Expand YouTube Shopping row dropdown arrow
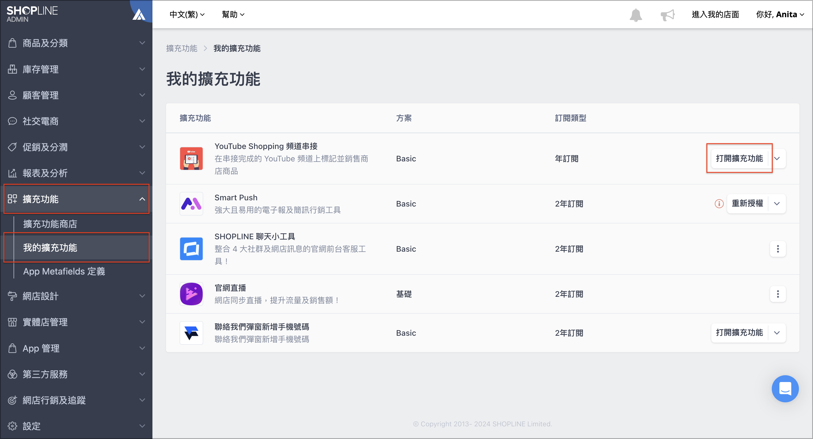Image resolution: width=813 pixels, height=439 pixels. [x=777, y=158]
